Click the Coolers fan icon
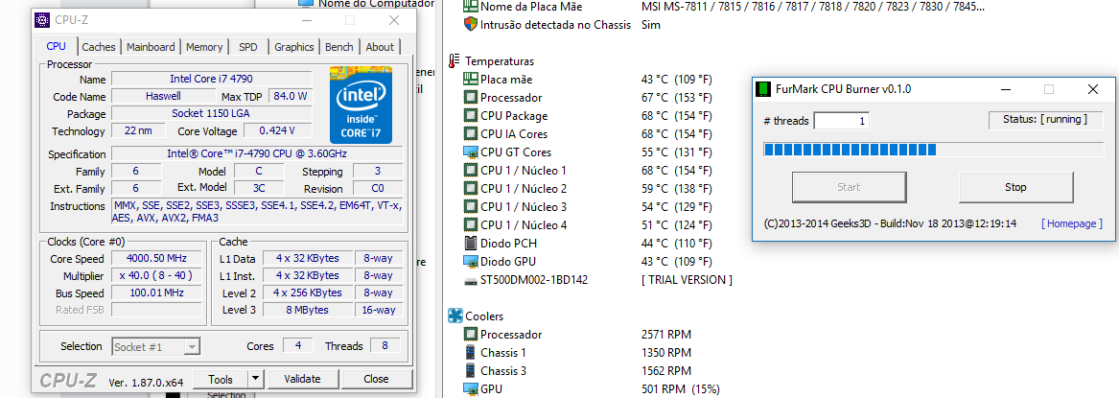Viewport: 1119px width, 398px height. click(x=455, y=316)
